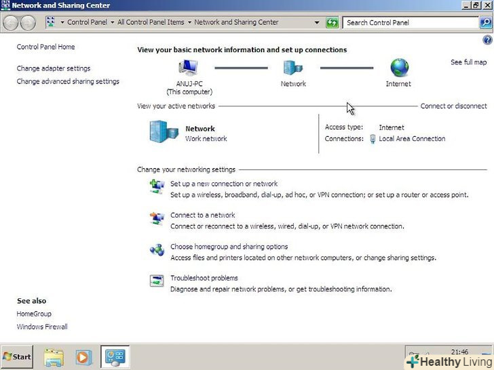The width and height of the screenshot is (494, 370).
Task: Click the green Refresh button beside address bar
Action: [x=332, y=22]
